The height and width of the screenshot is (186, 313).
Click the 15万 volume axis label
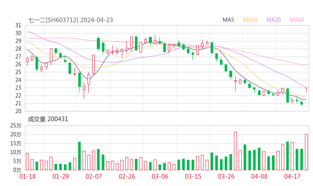pyautogui.click(x=16, y=143)
